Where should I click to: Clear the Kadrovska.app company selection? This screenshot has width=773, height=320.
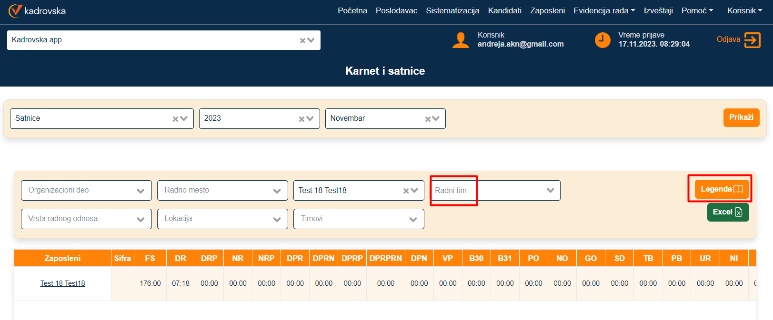pos(302,40)
